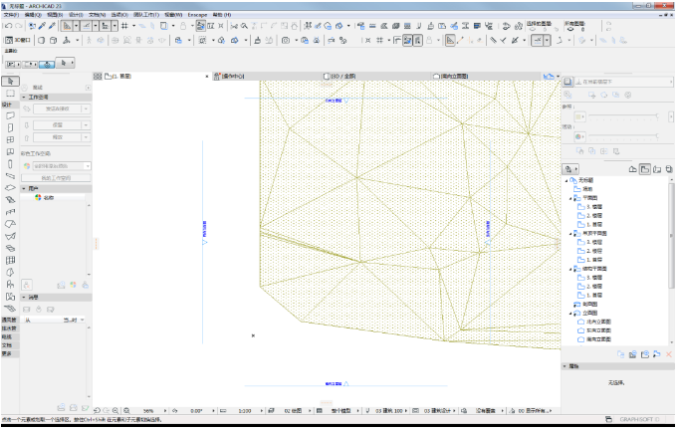Adjust the reference opacity slider
This screenshot has height=431, width=681.
[x=624, y=116]
